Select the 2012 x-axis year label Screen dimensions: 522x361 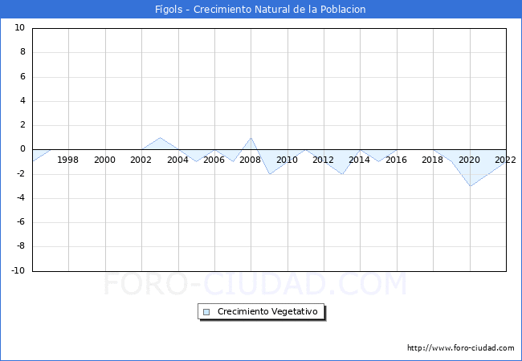(323, 160)
